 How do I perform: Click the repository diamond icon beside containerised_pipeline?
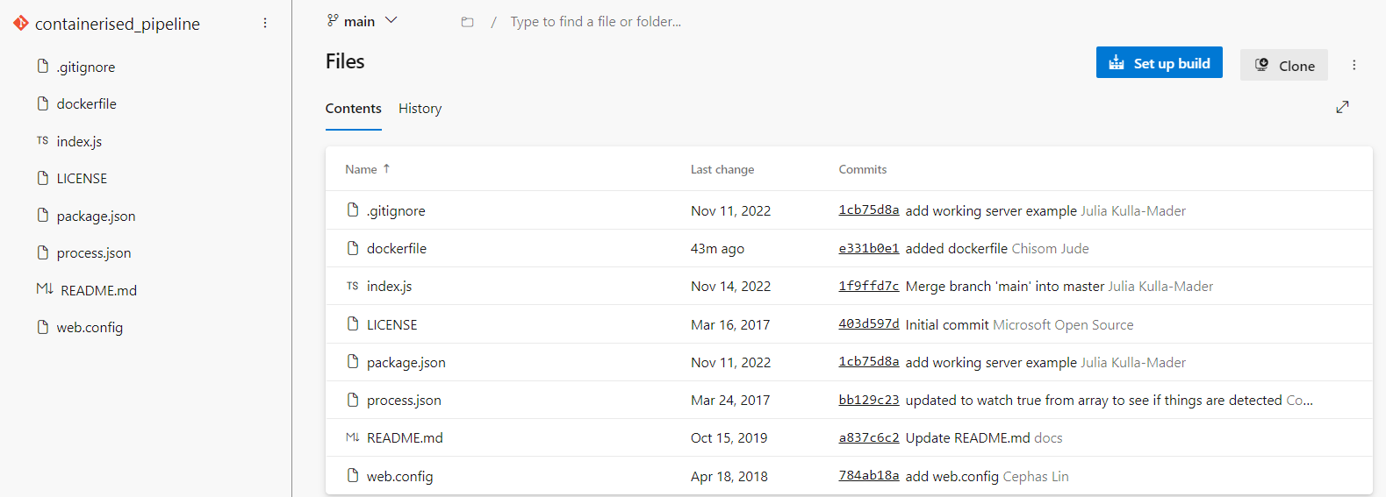[x=21, y=23]
